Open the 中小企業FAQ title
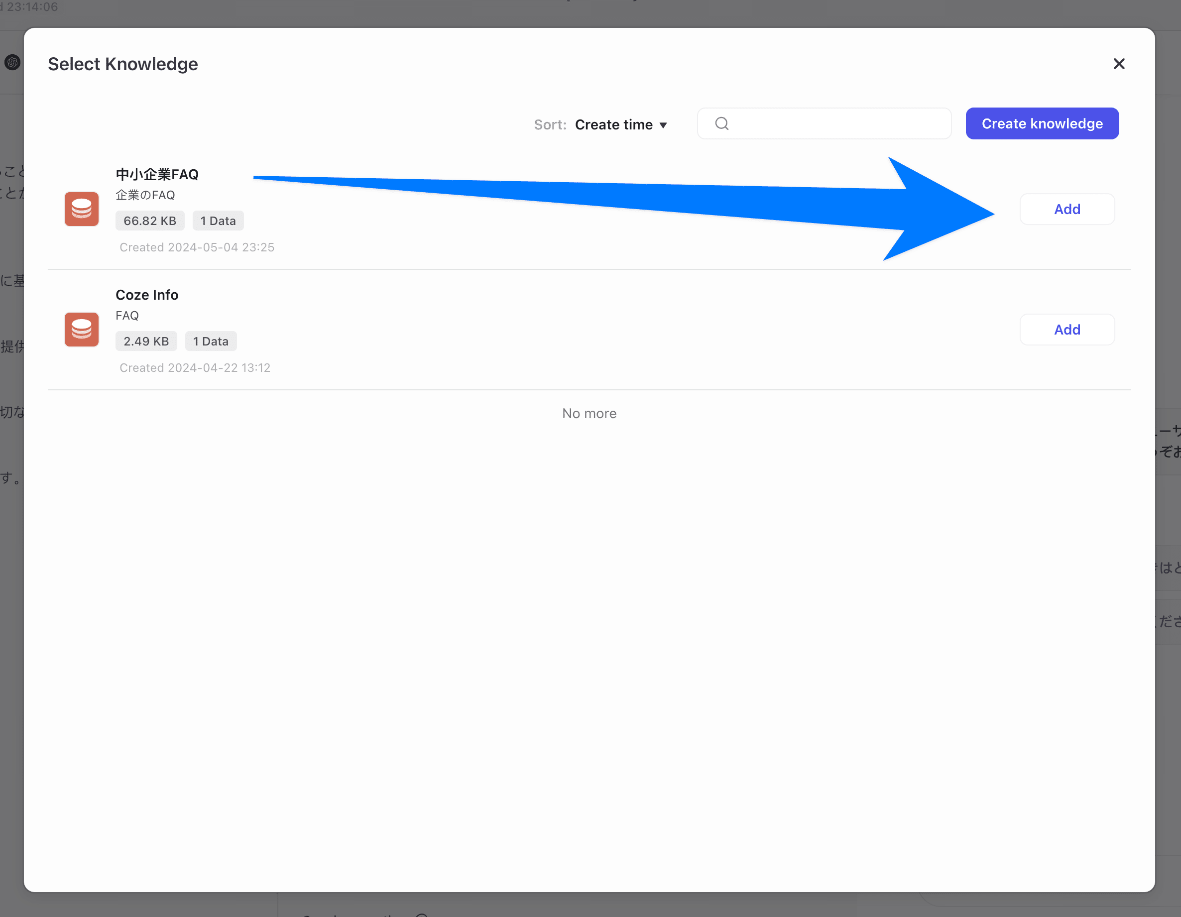1181x917 pixels. point(157,174)
